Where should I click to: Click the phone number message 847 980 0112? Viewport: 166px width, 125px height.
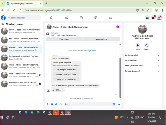58,90
